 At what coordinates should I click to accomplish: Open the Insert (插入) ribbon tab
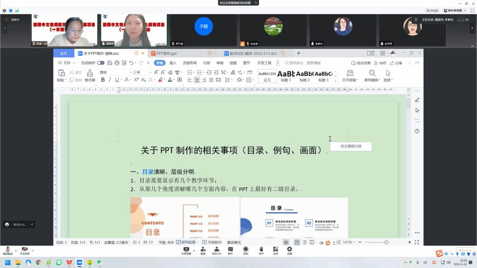[173, 63]
